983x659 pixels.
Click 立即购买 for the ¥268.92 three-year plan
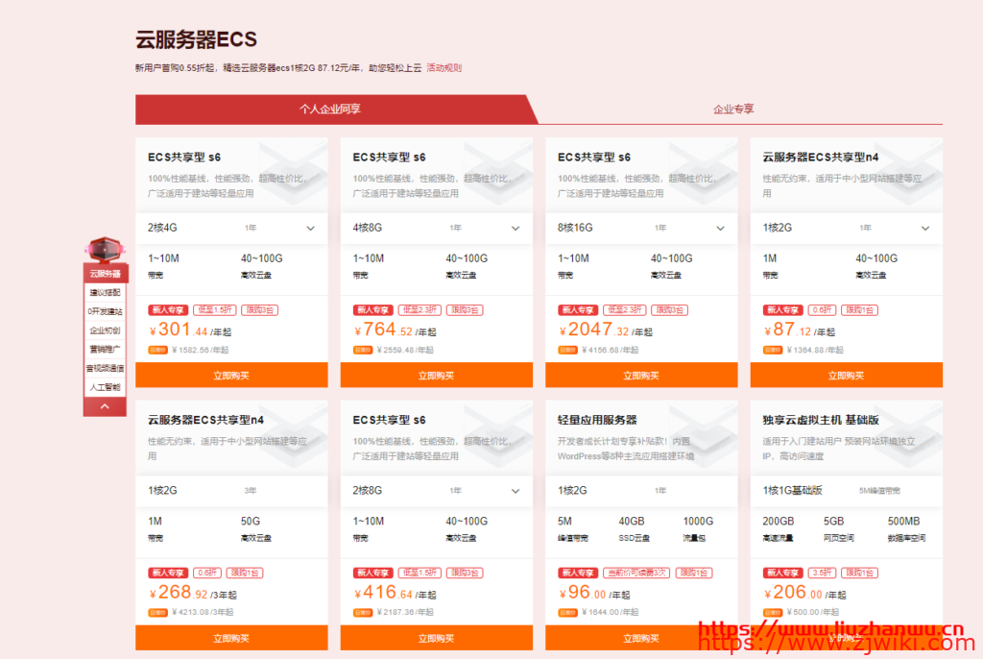(231, 638)
